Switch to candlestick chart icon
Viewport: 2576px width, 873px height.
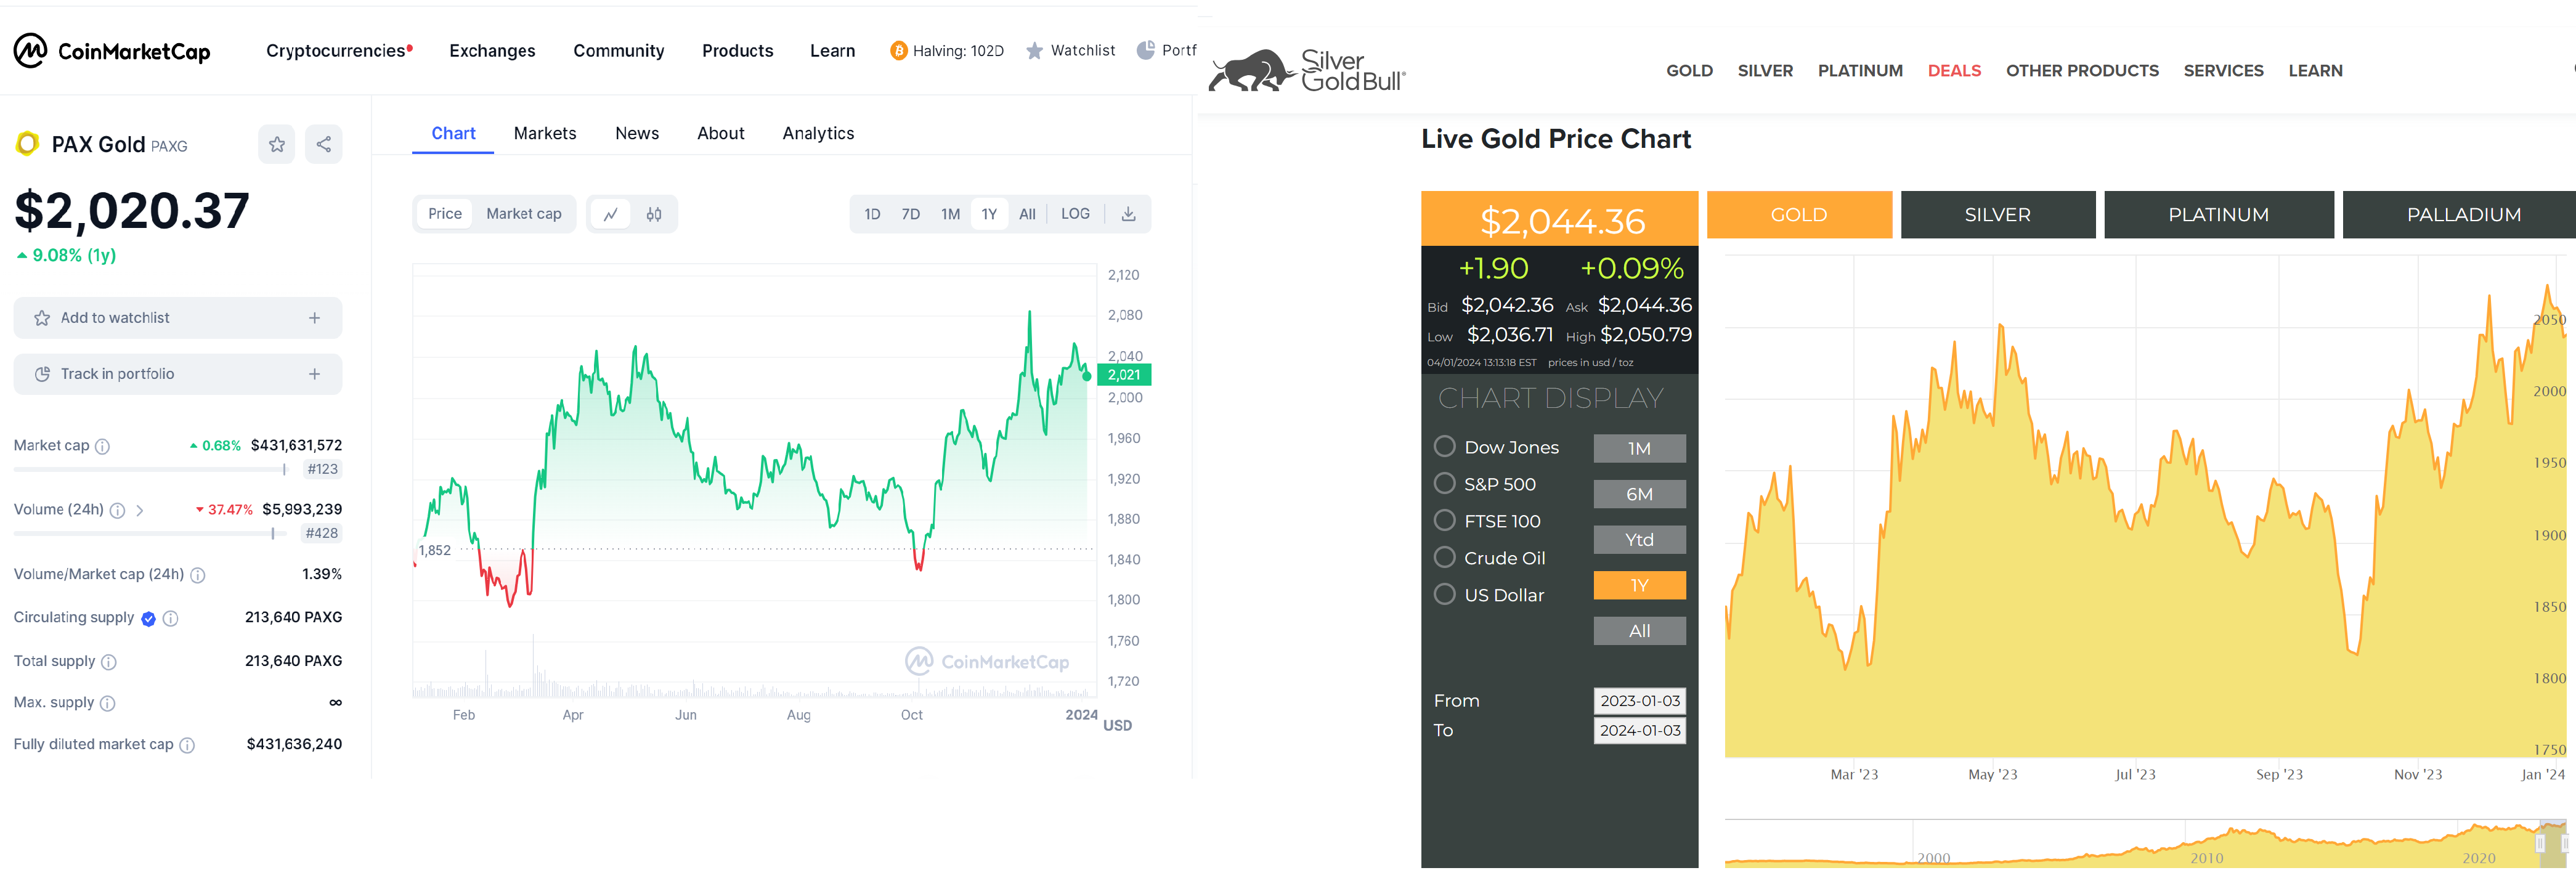(654, 214)
